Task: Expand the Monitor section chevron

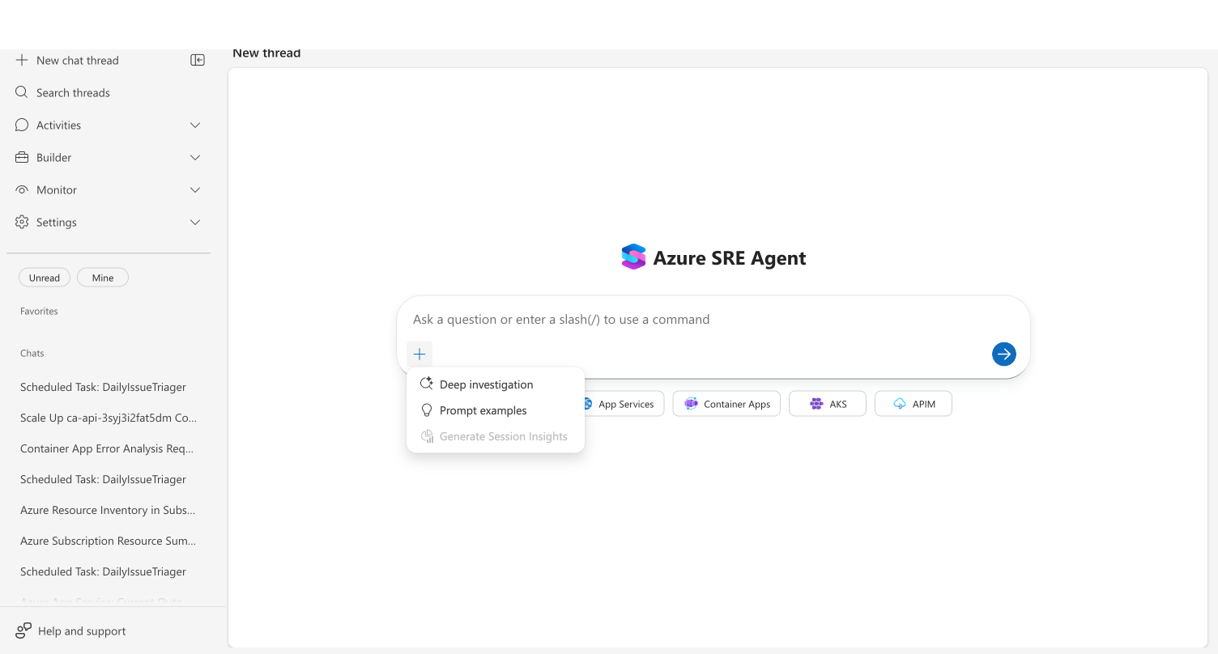Action: pos(195,189)
